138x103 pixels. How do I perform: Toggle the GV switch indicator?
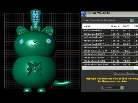(x=131, y=21)
